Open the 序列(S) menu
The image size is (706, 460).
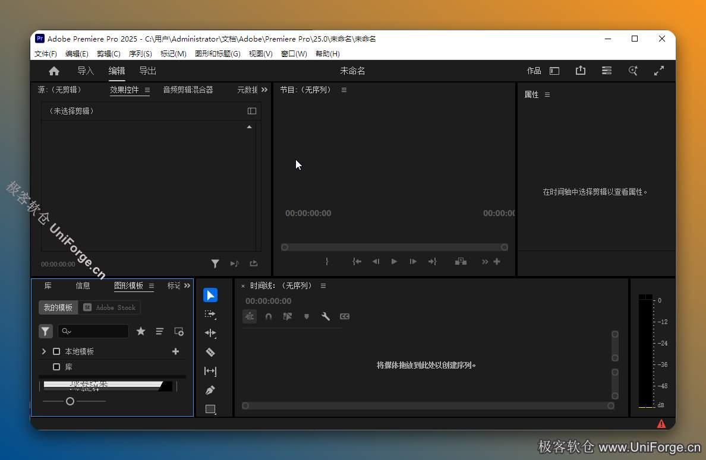point(140,53)
